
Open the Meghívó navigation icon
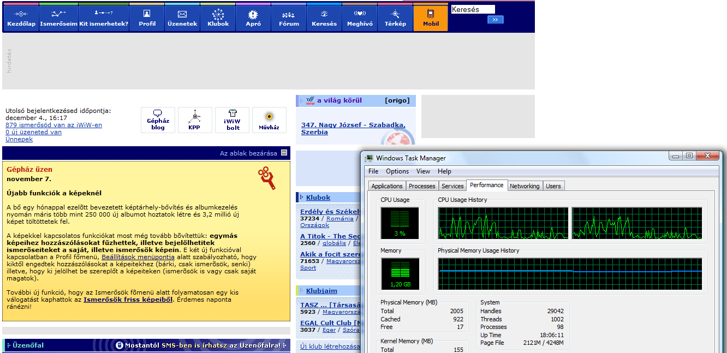coord(360,17)
